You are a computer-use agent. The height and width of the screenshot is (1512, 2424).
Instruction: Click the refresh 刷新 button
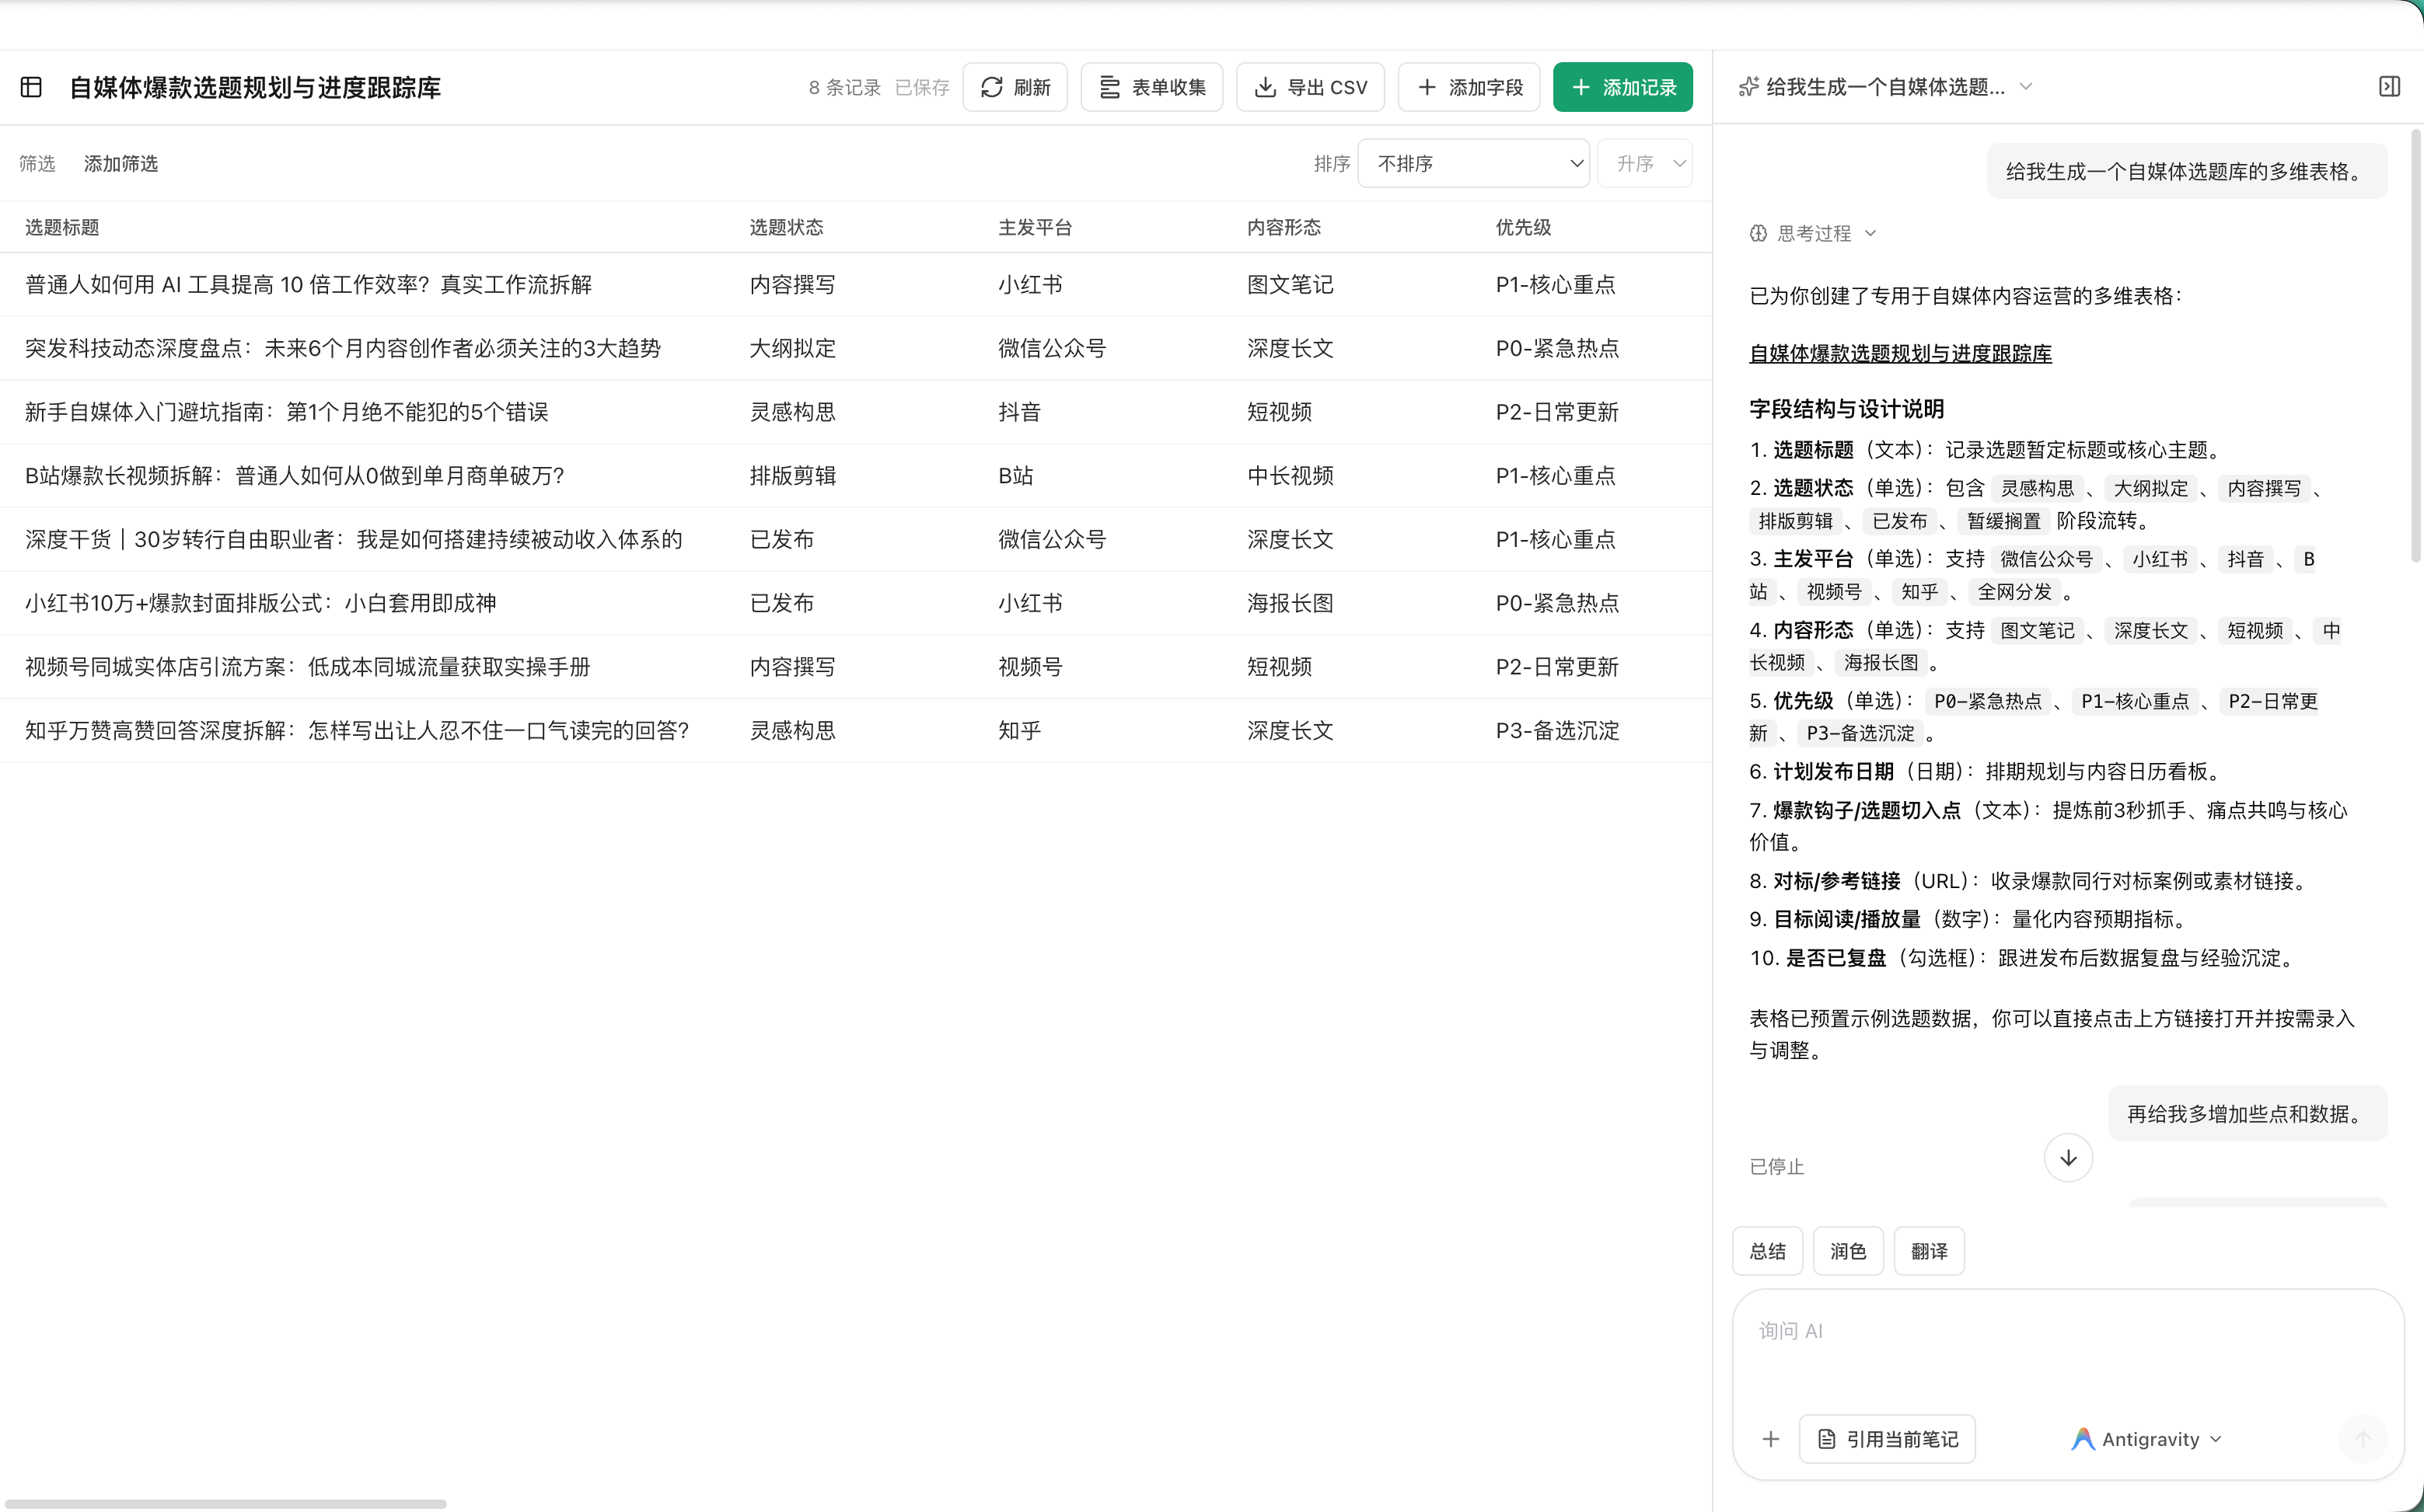click(x=1015, y=87)
